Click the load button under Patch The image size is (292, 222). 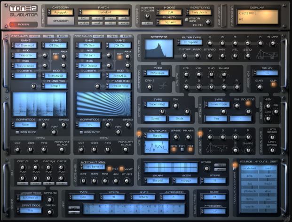[84, 18]
